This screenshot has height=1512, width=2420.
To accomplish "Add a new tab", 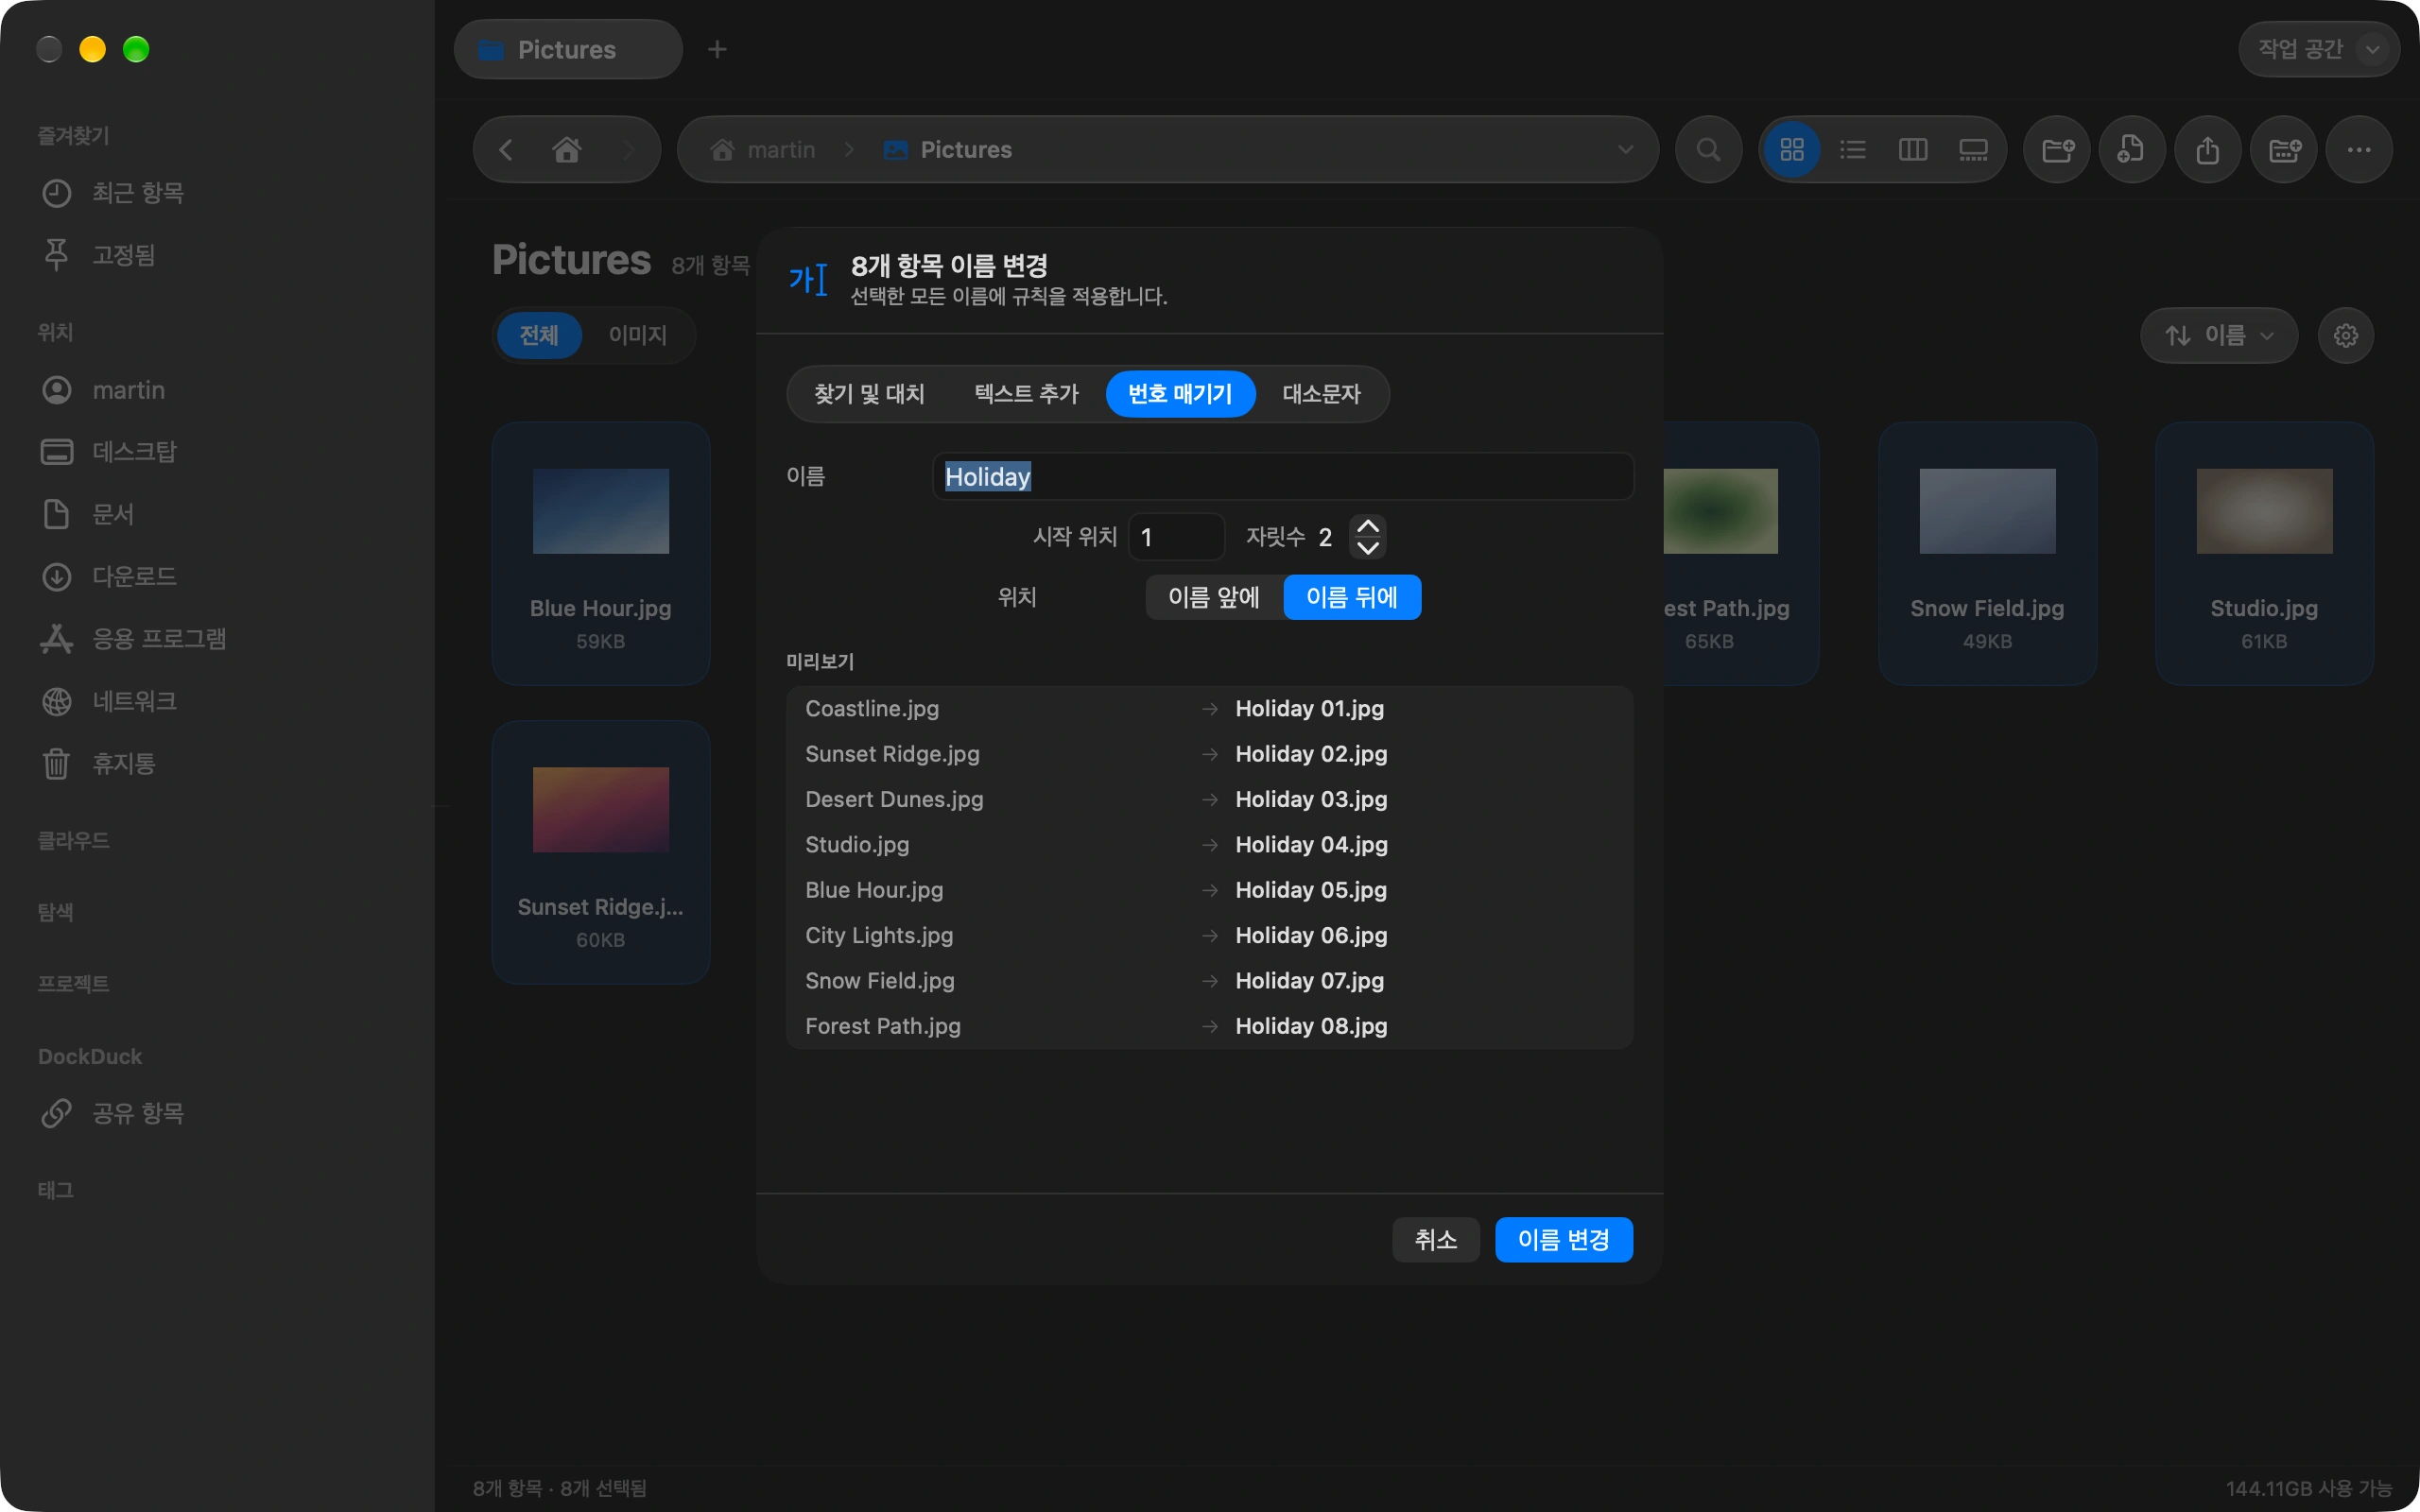I will tap(717, 49).
